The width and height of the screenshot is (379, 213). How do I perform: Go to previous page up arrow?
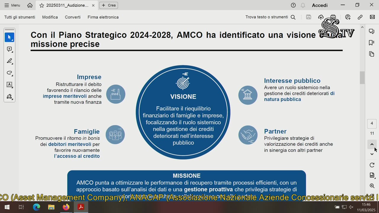pos(372,144)
